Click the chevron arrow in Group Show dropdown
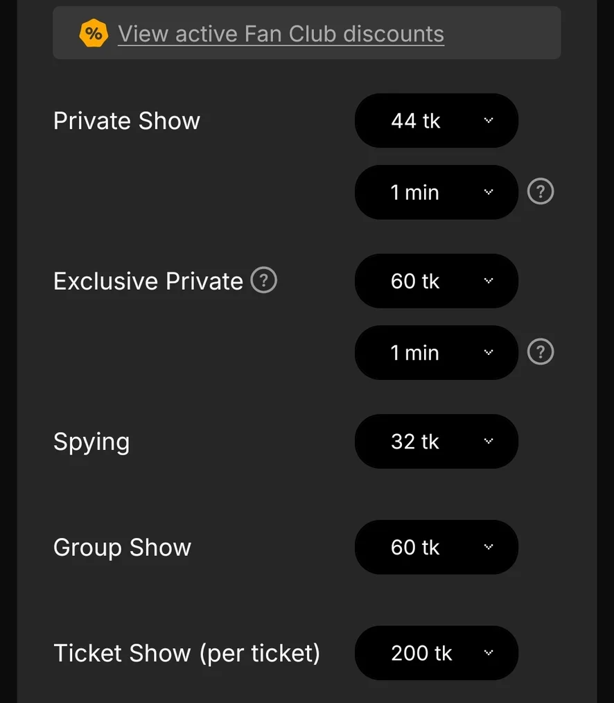614x703 pixels. (x=489, y=547)
